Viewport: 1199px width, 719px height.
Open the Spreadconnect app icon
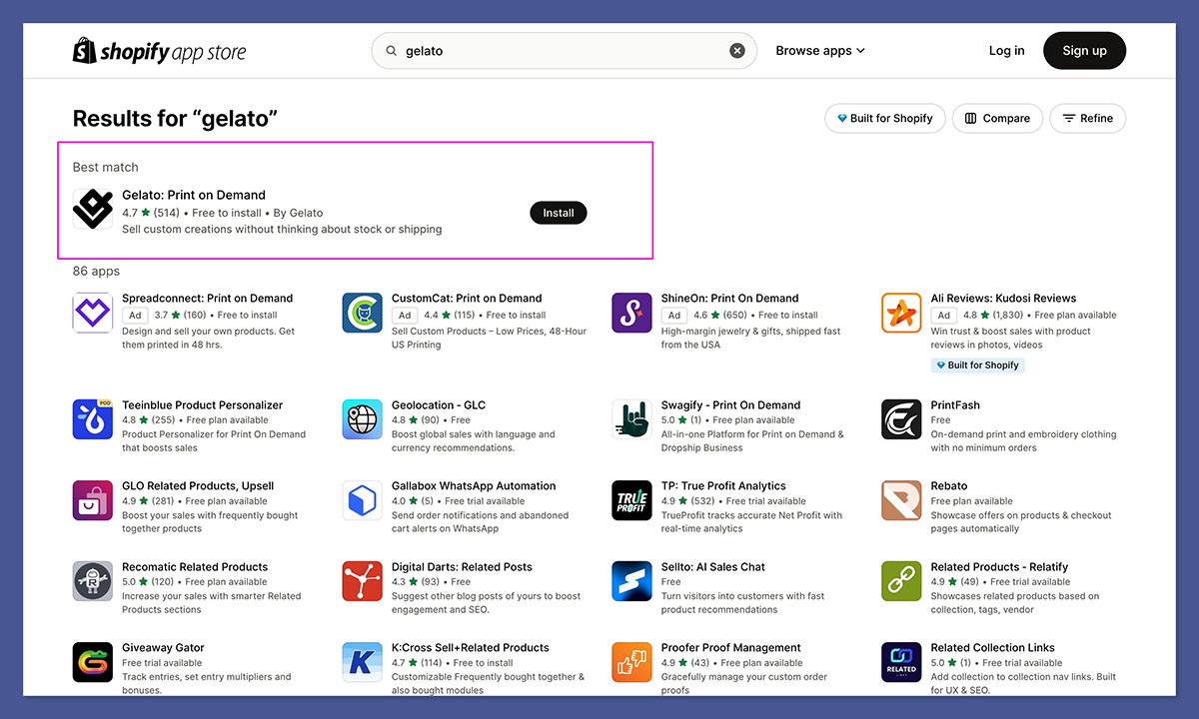pos(93,313)
